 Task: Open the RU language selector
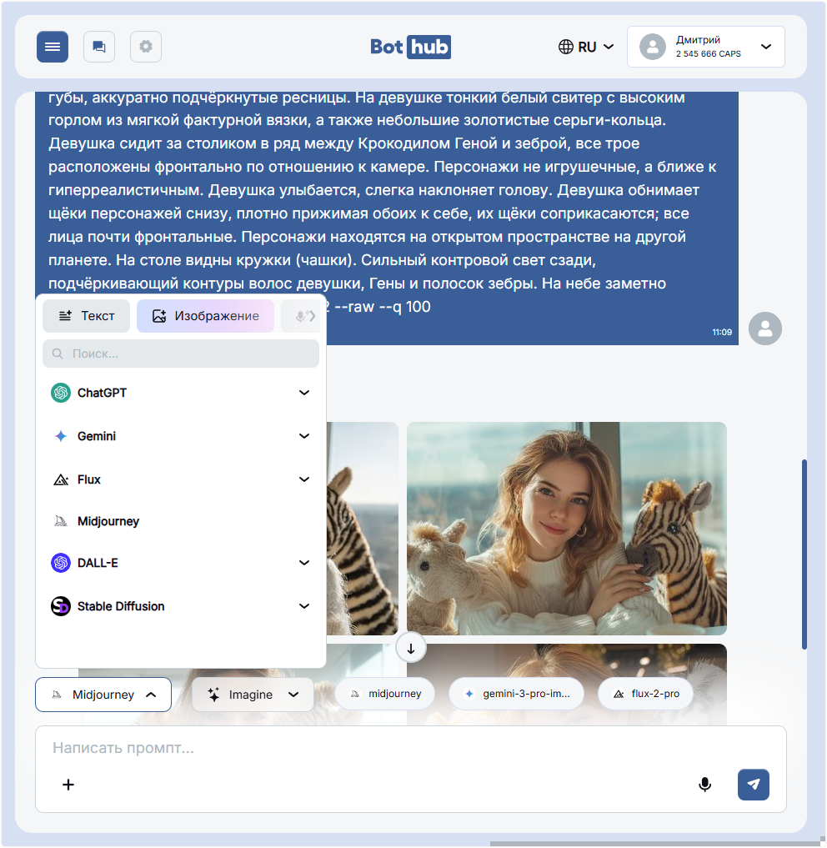[x=586, y=47]
